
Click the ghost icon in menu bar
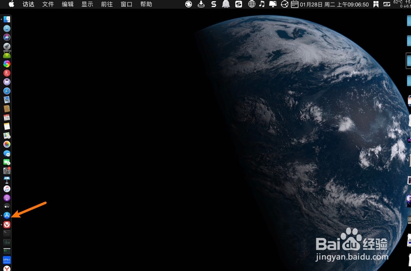click(226, 4)
